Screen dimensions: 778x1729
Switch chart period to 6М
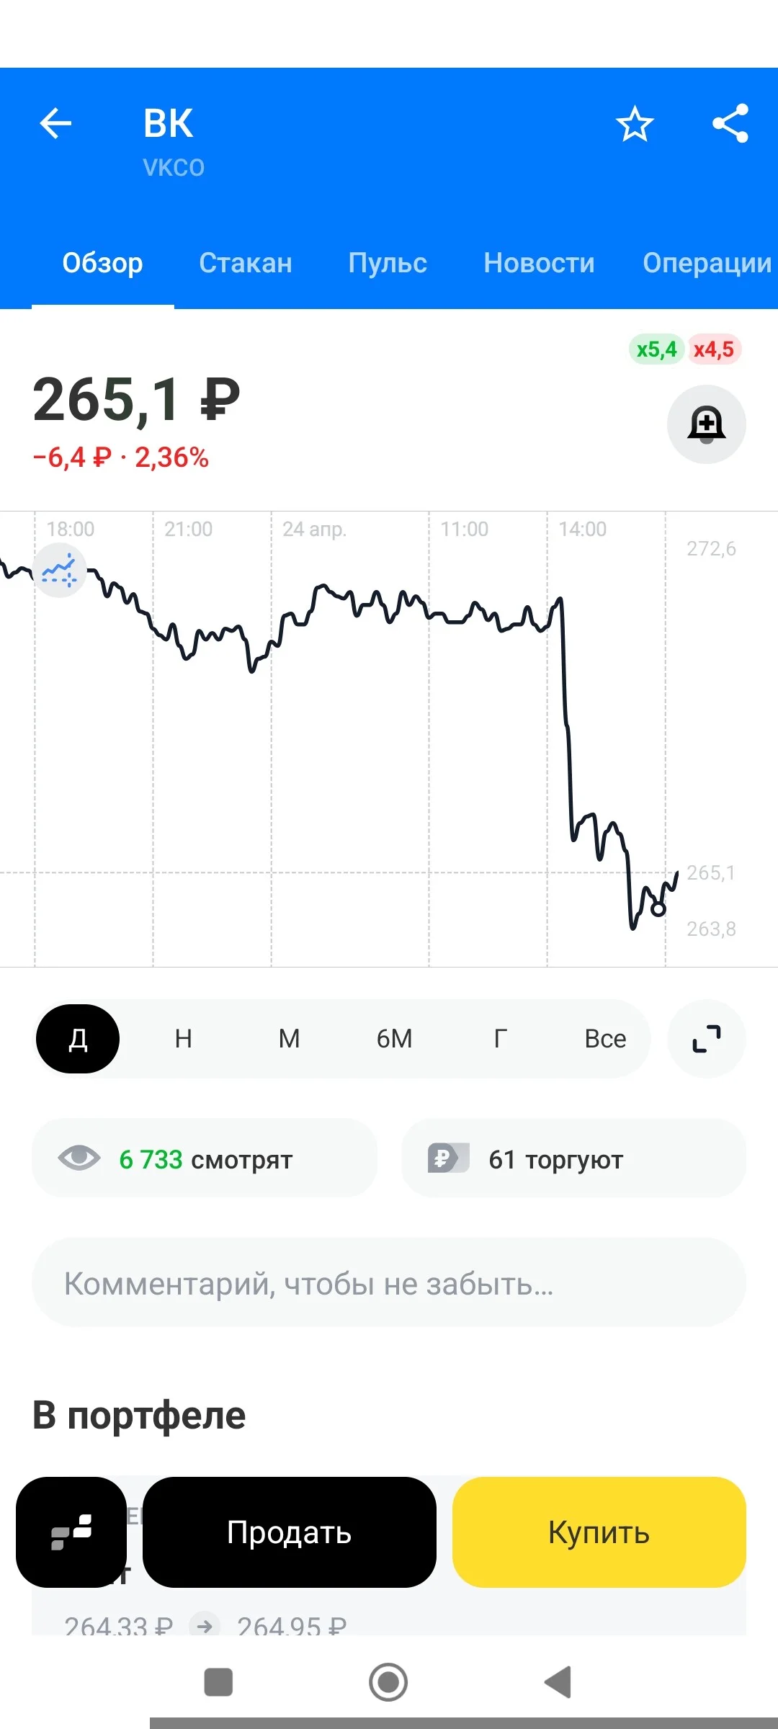tap(395, 1038)
